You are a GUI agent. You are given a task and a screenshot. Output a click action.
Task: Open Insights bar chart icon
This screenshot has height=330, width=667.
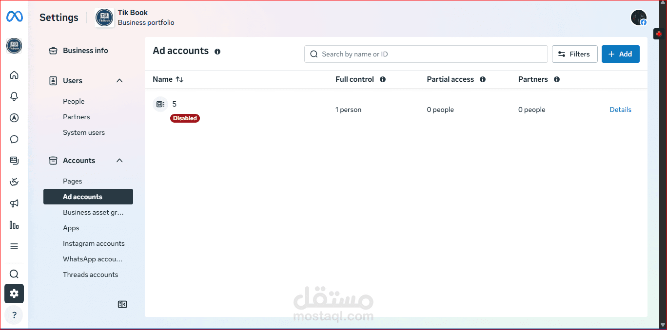pos(14,225)
